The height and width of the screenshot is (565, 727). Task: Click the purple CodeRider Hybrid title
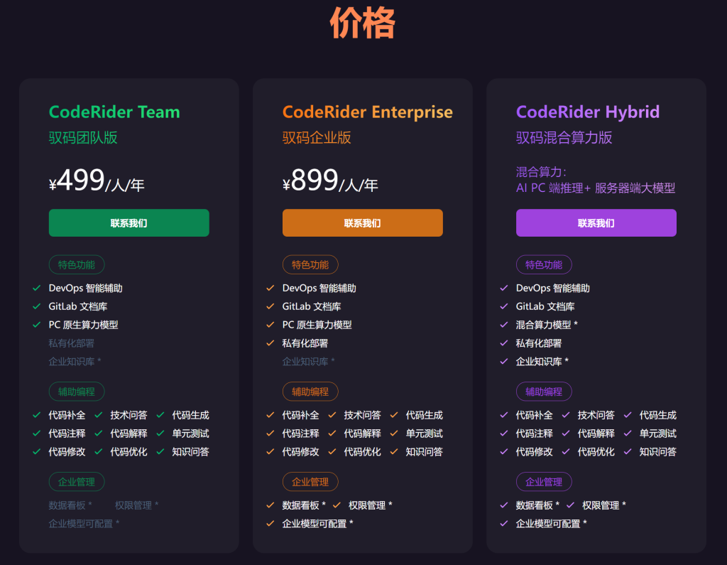click(588, 112)
